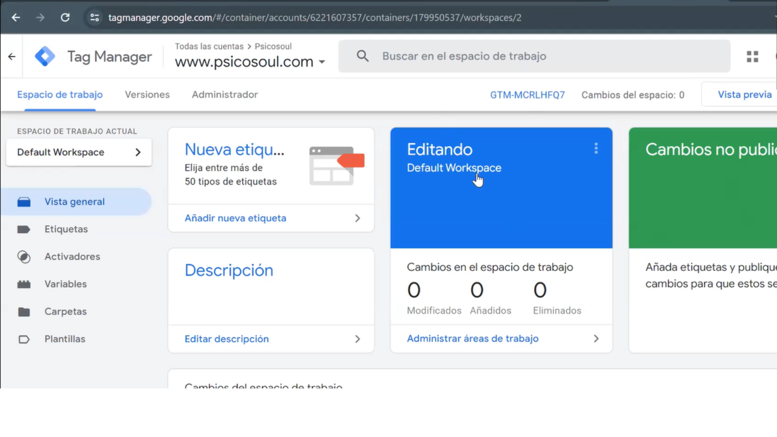The height and width of the screenshot is (437, 777).
Task: Reload the page with the refresh icon
Action: point(65,17)
